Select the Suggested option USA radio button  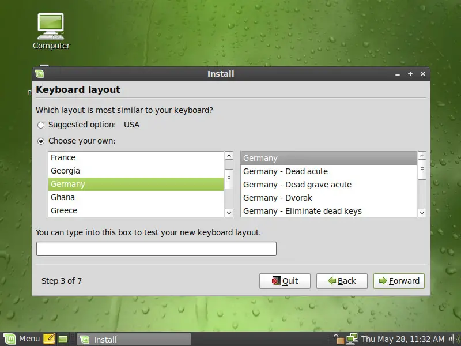41,125
